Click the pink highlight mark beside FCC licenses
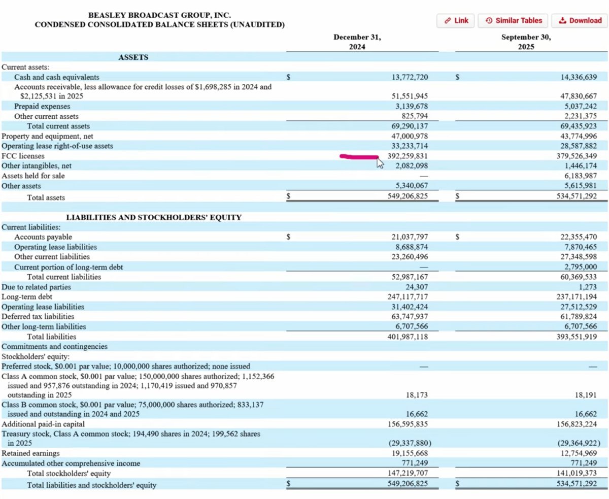Image resolution: width=609 pixels, height=499 pixels. 359,157
